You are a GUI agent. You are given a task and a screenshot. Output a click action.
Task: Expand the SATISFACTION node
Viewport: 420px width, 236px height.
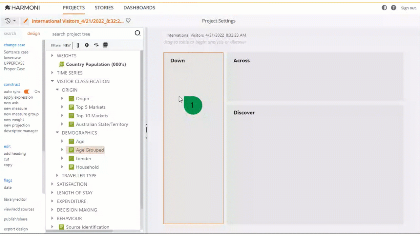coord(52,184)
